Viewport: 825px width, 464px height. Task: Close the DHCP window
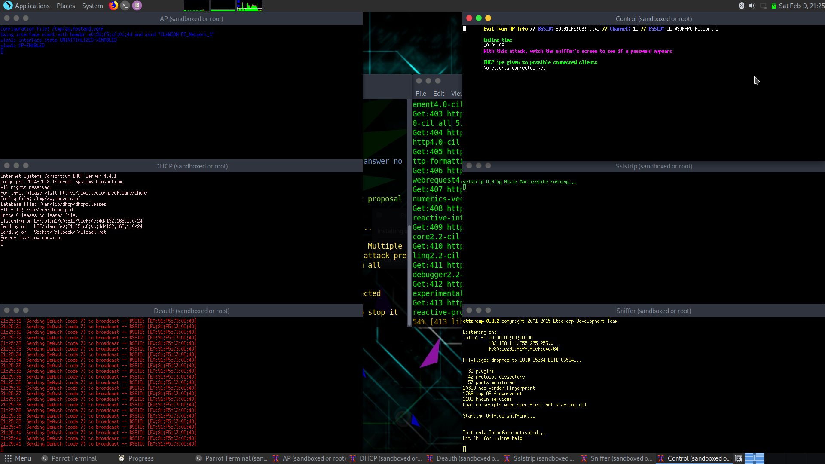pos(7,165)
